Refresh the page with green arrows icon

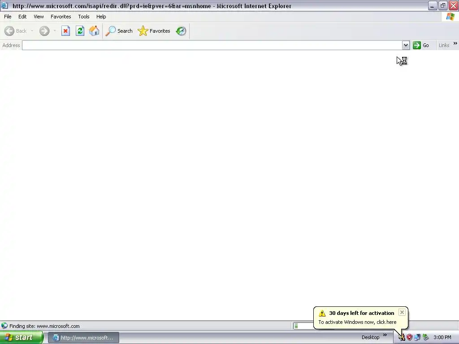[80, 31]
